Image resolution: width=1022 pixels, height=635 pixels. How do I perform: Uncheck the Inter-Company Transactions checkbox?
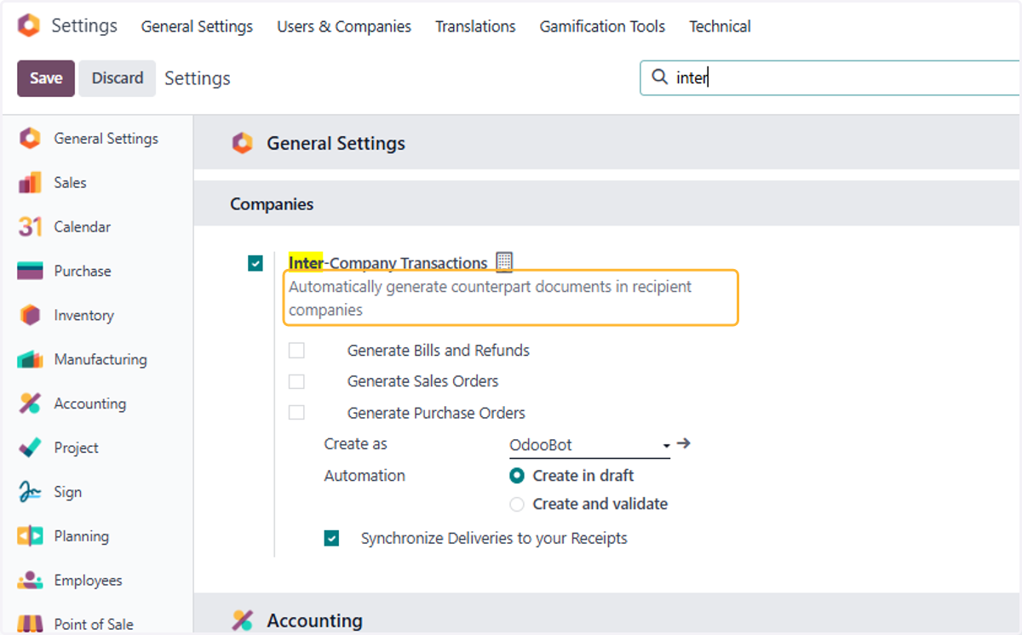click(x=255, y=263)
